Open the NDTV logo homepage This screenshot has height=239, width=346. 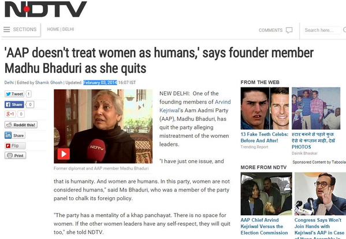(x=46, y=9)
